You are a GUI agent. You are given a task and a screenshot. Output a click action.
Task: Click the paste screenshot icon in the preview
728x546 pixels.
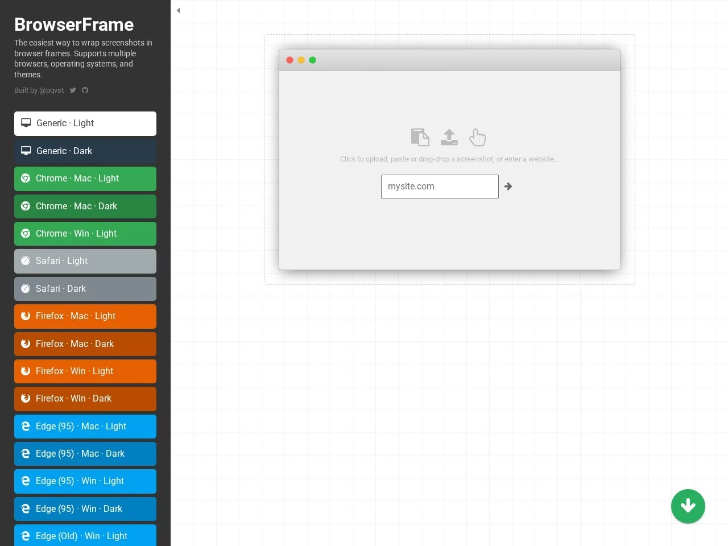pos(420,136)
